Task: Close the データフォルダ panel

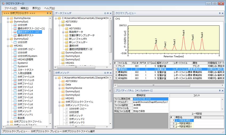Action: (110, 13)
